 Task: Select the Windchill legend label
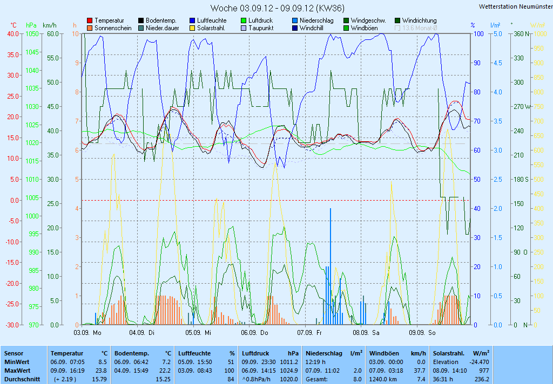point(312,28)
